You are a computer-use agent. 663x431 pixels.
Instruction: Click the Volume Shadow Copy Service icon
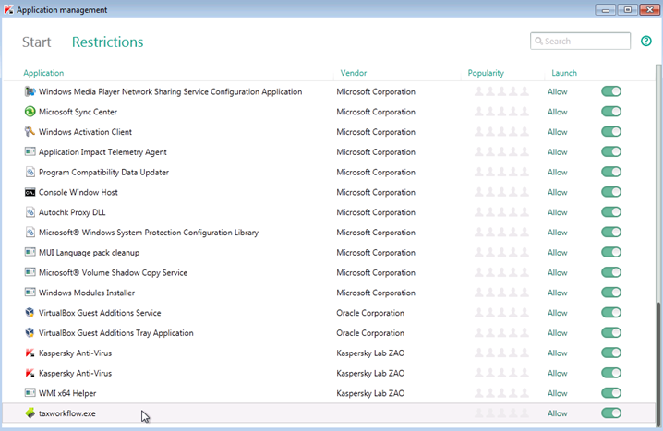[30, 272]
